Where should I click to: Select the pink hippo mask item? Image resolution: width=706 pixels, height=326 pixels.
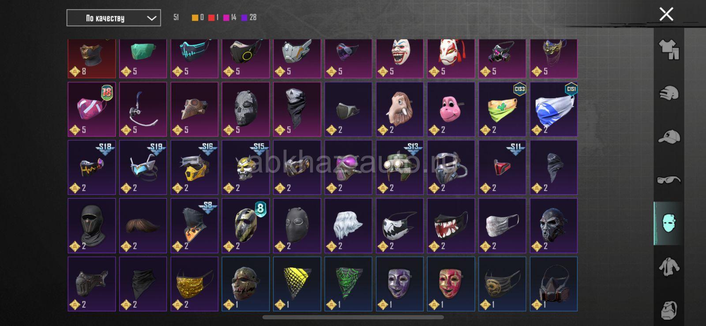451,109
